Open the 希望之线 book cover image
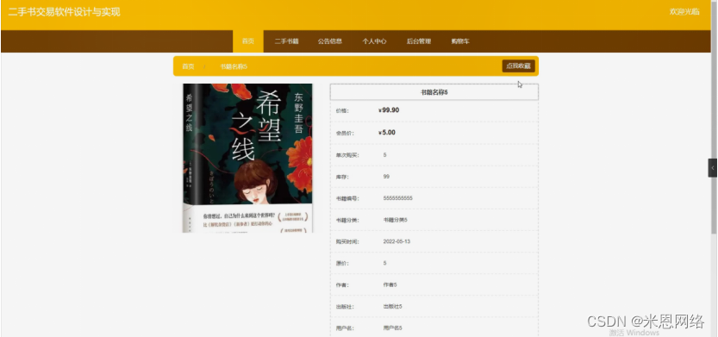Screen dimensions: 718x337 click(247, 158)
